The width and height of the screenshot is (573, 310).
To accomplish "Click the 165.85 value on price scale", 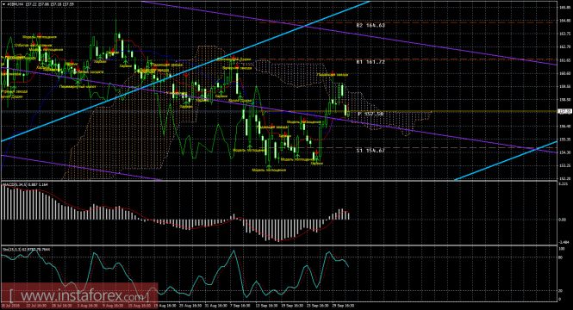I will [x=564, y=7].
